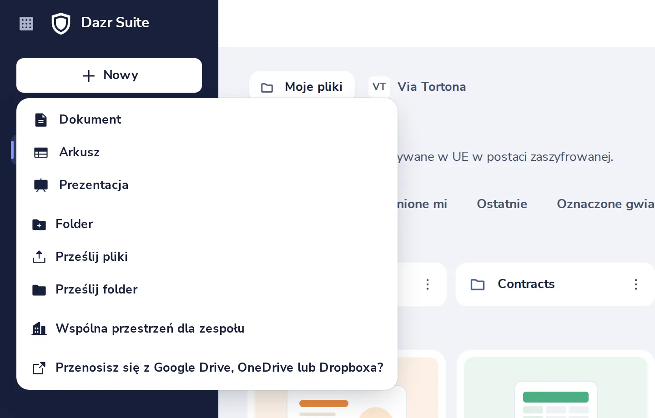
Task: Create a new Prezentacja
Action: coord(207,185)
